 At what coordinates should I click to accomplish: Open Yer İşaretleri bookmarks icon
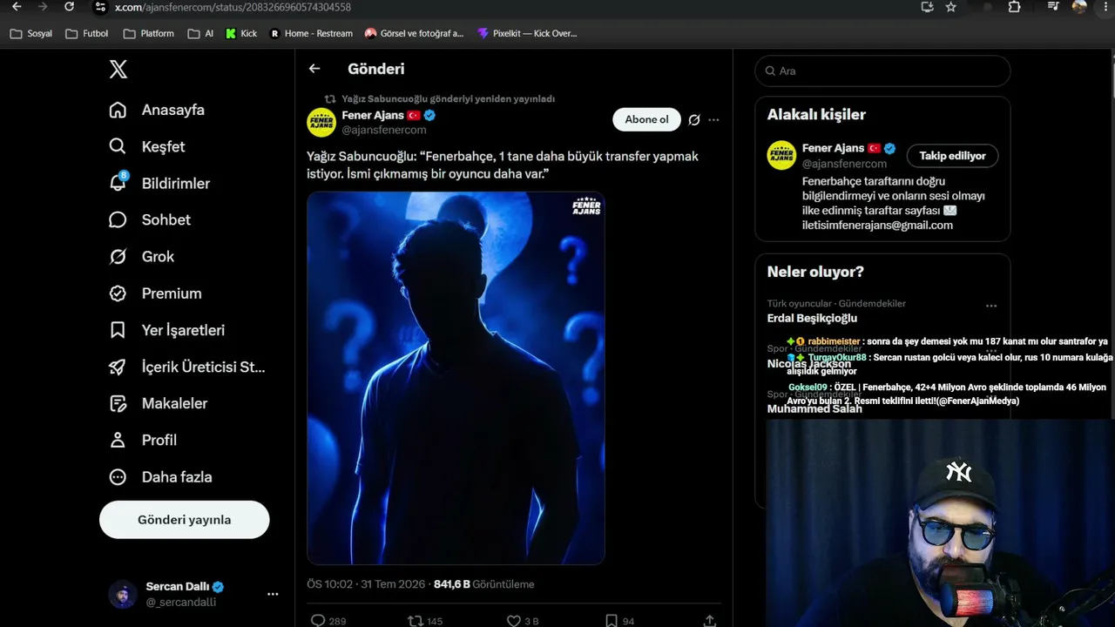tap(118, 330)
